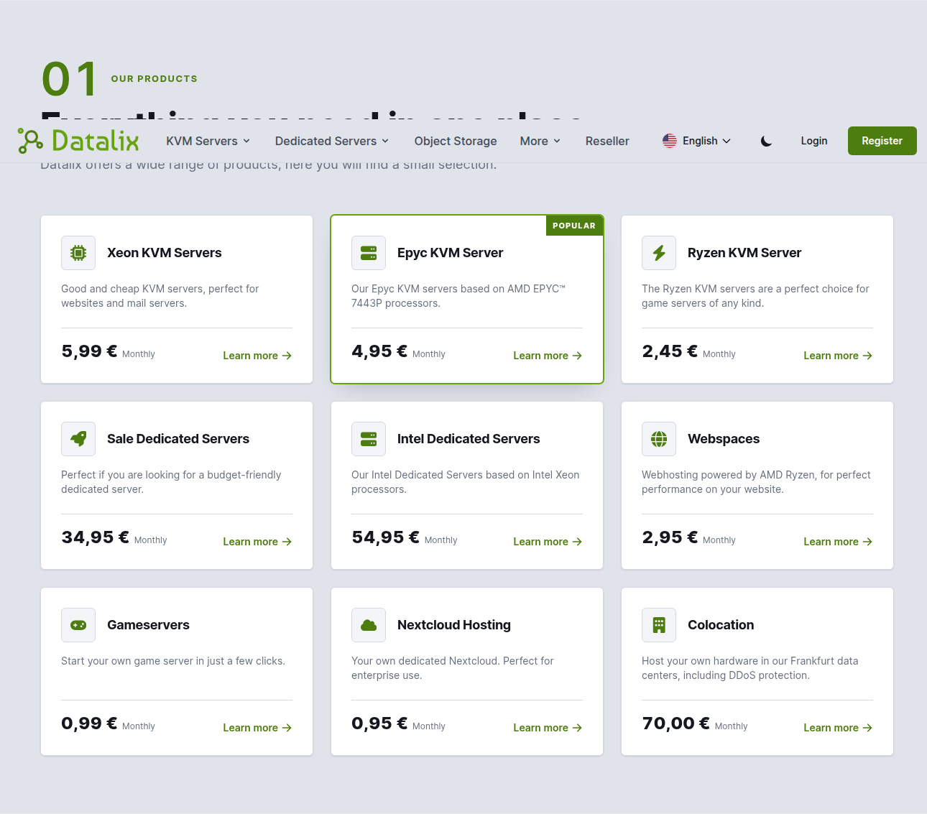Click the US flag language icon

pos(670,141)
